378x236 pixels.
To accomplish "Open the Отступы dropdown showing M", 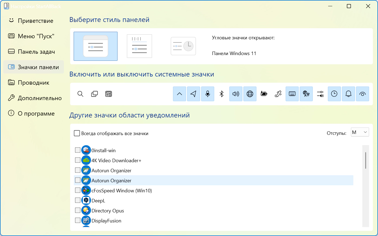I will pos(360,132).
